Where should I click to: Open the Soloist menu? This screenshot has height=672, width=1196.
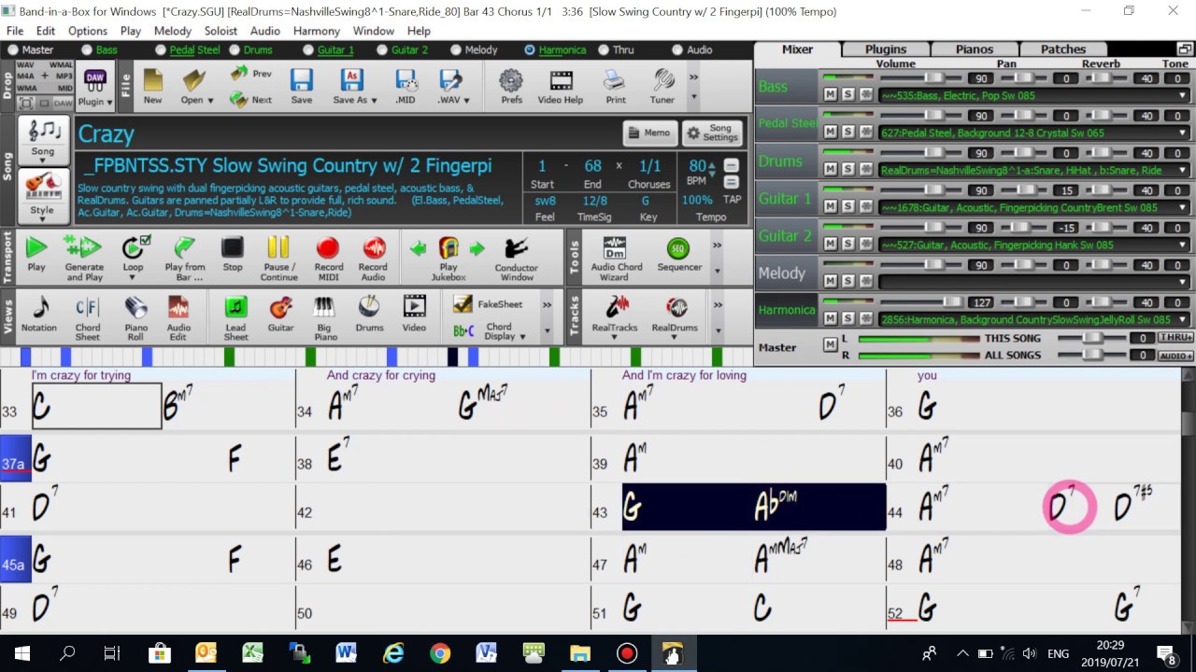click(221, 31)
